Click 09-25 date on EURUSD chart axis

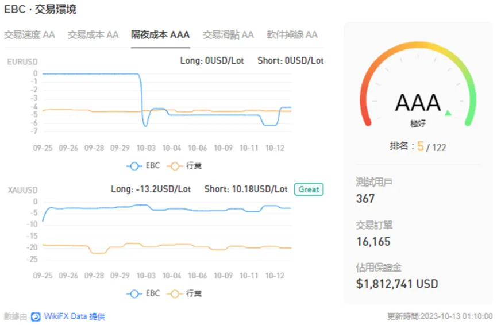43,148
